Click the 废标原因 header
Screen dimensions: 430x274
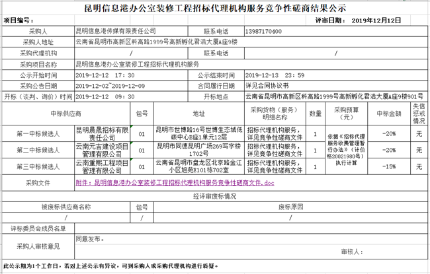[x=290, y=207]
